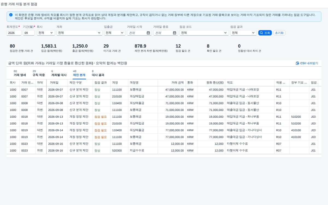
Task: Click the 원화 환산(원) column header
Action: coord(211,83)
